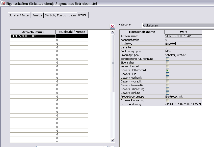
Task: Click the article list scroll up arrow
Action: point(113,32)
